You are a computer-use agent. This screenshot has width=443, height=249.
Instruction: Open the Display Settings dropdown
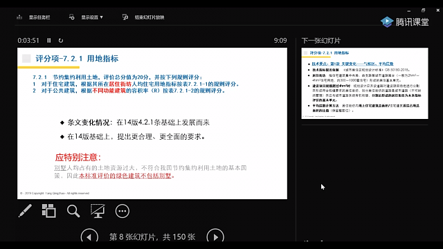click(87, 17)
